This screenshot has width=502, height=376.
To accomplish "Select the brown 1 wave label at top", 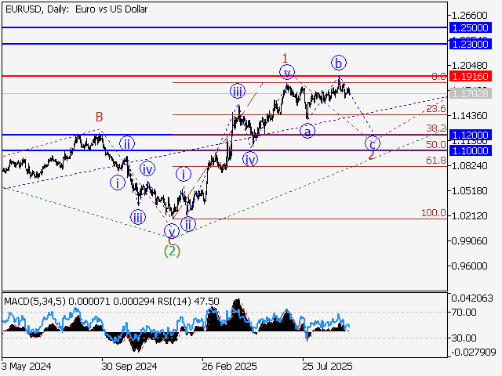I will tap(286, 58).
